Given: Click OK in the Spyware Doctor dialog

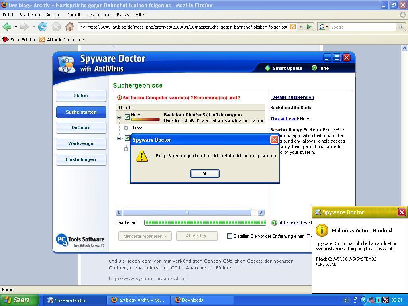Looking at the screenshot, I should tap(205, 174).
